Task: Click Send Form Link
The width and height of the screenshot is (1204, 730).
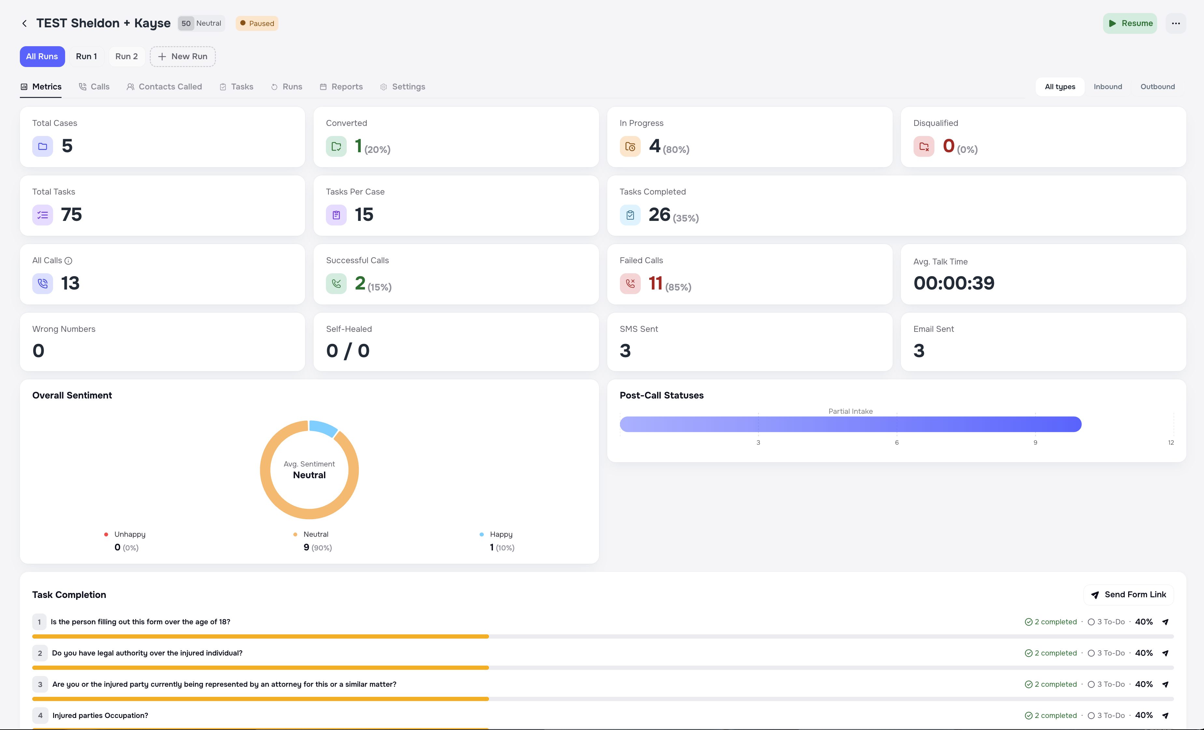Action: click(x=1129, y=595)
